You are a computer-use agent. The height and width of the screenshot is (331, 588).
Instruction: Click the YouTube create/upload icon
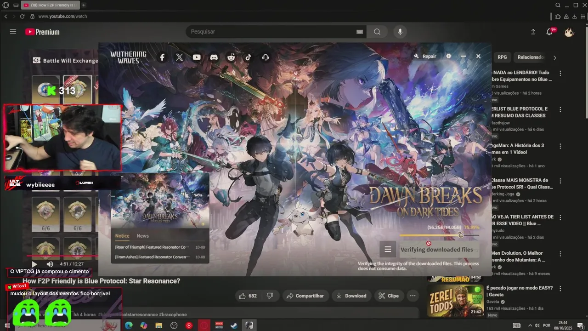(533, 32)
